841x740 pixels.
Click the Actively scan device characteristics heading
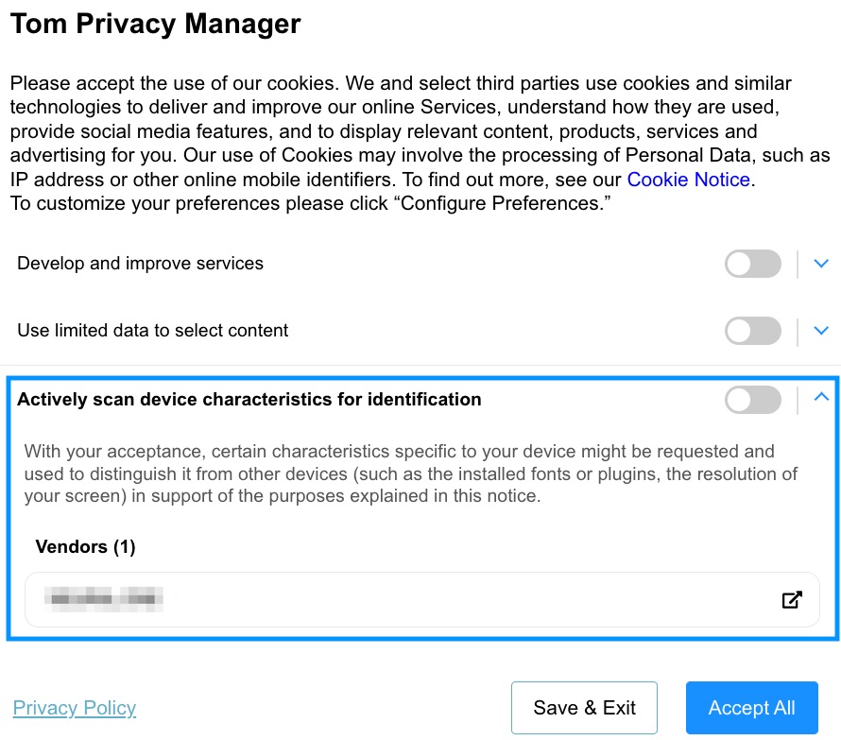(249, 400)
